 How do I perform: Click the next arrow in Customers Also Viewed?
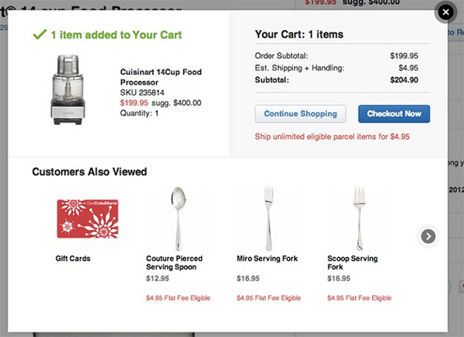pyautogui.click(x=428, y=236)
